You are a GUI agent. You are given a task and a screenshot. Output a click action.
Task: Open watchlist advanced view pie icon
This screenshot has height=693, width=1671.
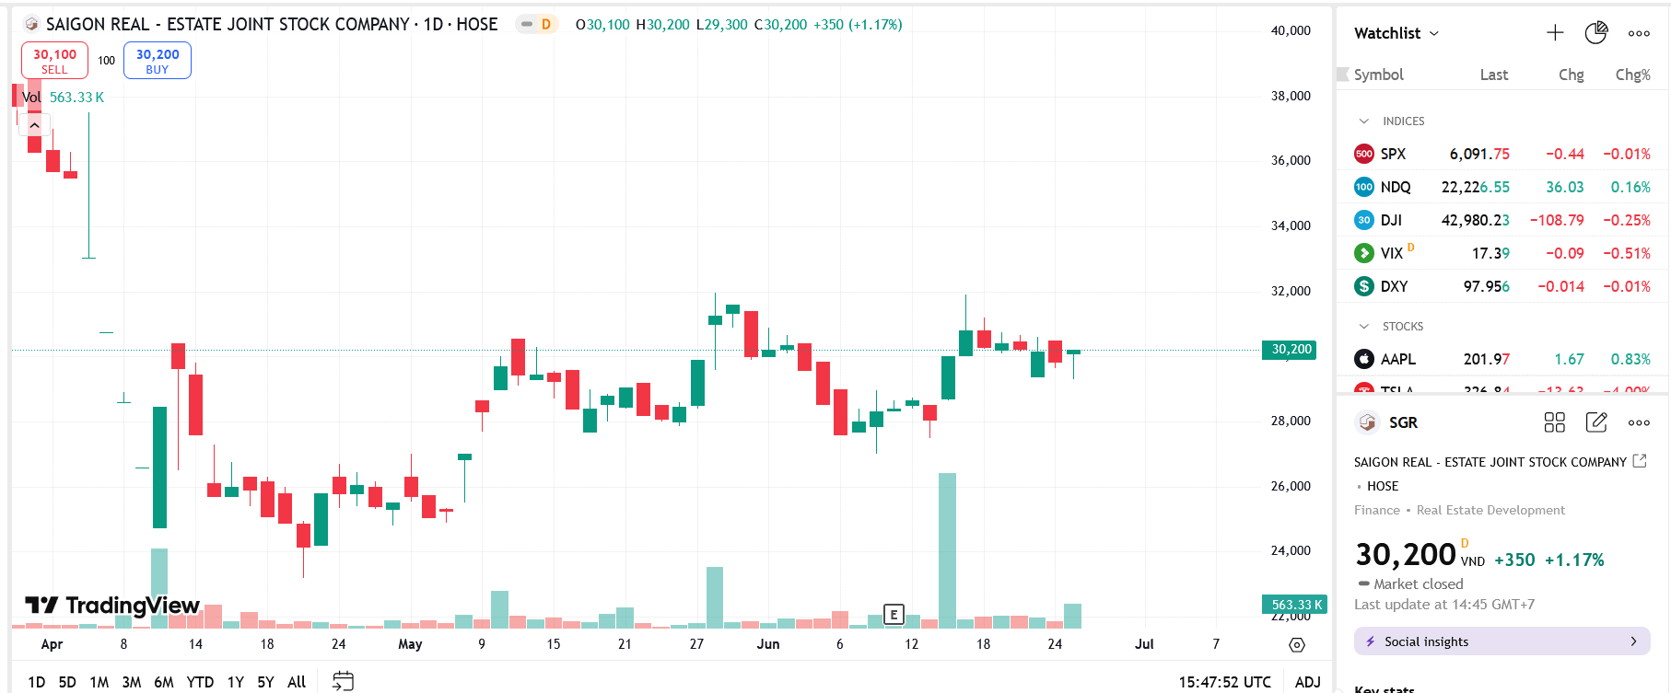pos(1596,33)
